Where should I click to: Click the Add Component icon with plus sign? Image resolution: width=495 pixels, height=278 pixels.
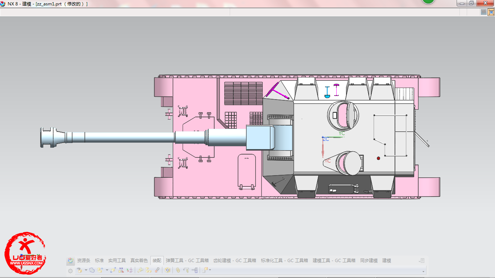(x=100, y=270)
